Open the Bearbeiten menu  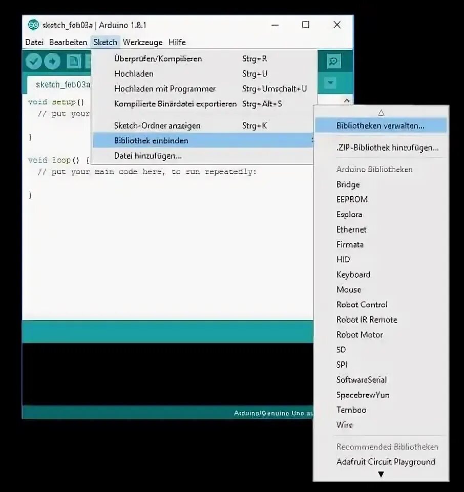(x=68, y=43)
